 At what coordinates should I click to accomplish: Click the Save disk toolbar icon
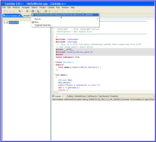point(10,11)
